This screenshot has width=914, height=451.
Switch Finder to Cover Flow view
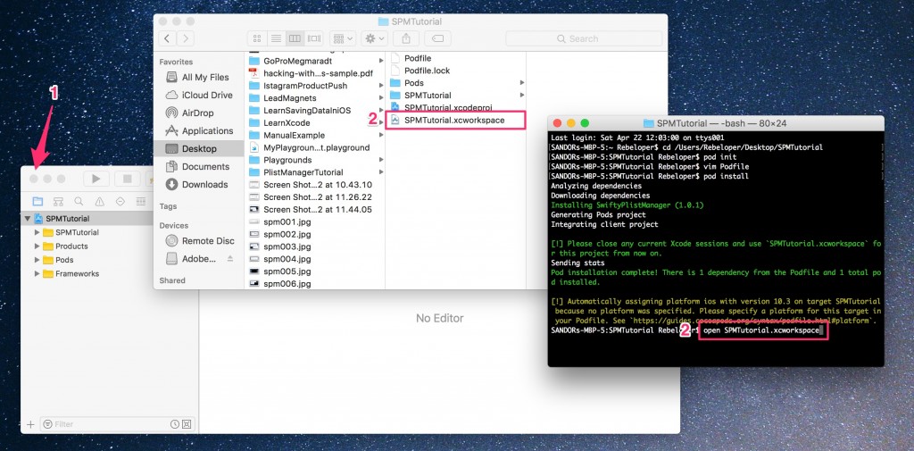click(x=314, y=38)
